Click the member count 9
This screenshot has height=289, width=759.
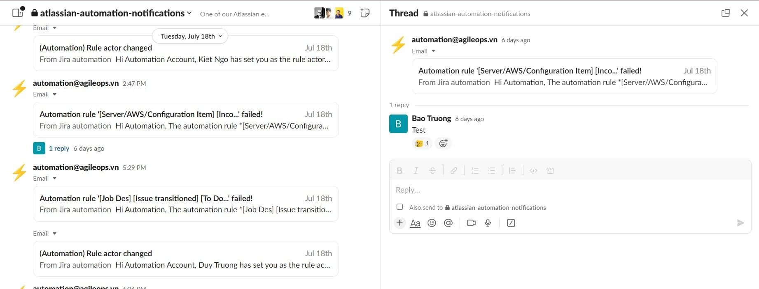point(349,13)
